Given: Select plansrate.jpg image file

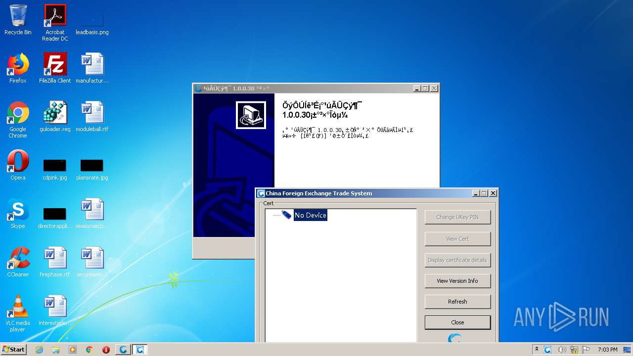Looking at the screenshot, I should (92, 170).
